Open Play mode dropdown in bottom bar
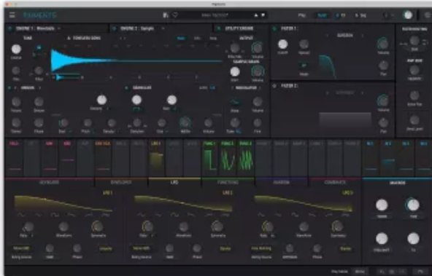Screen dimensions: 432x276 [x=360, y=272]
